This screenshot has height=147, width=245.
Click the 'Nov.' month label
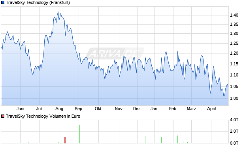click(x=119, y=109)
